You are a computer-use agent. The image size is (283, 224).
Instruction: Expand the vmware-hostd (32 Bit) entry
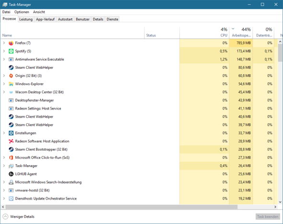[x=4, y=190]
